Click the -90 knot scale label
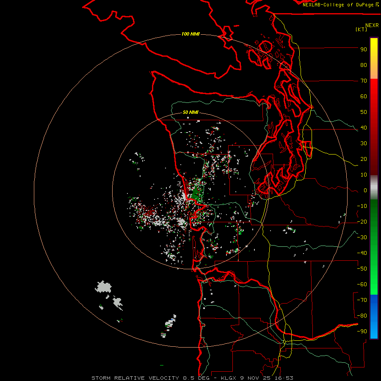Viewport: 381px width, 381px height. coord(362,331)
